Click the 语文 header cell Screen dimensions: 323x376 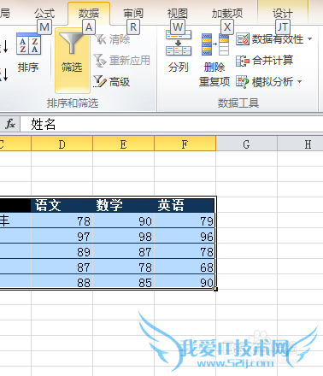point(62,205)
